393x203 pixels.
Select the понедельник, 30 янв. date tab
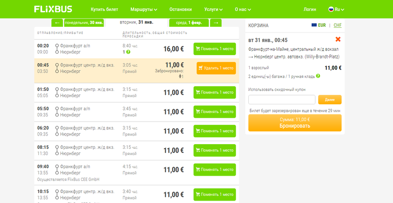point(83,23)
